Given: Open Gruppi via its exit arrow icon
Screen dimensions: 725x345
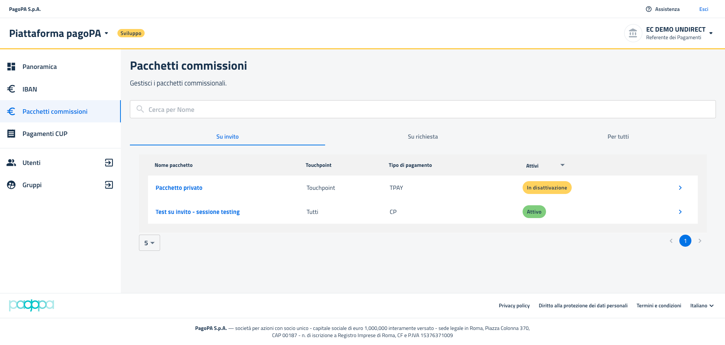Looking at the screenshot, I should (x=109, y=185).
